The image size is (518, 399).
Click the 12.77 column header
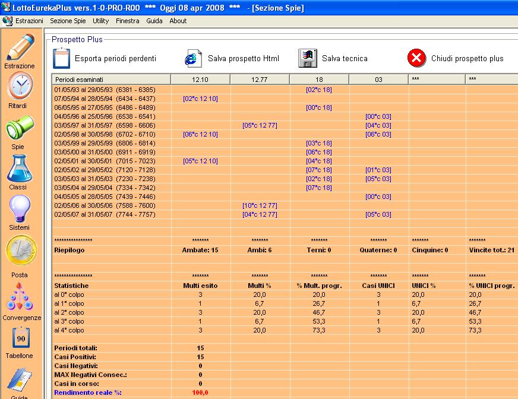260,80
